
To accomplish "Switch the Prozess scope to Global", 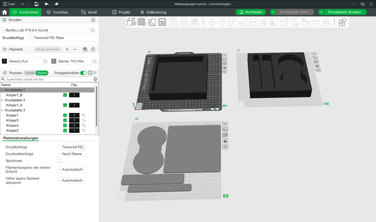I will click(x=30, y=73).
